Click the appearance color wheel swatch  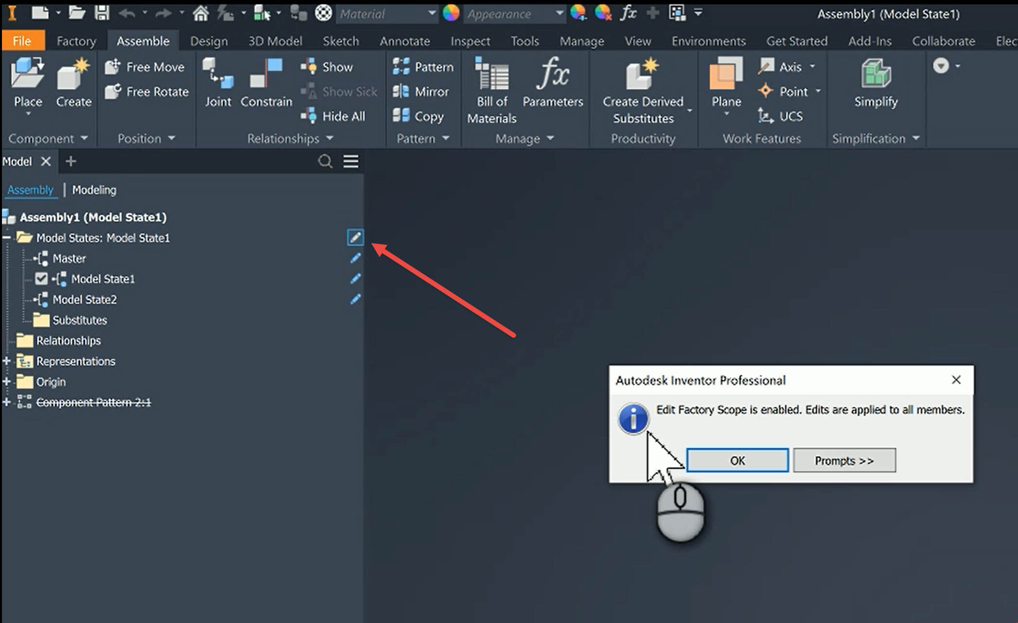point(451,14)
